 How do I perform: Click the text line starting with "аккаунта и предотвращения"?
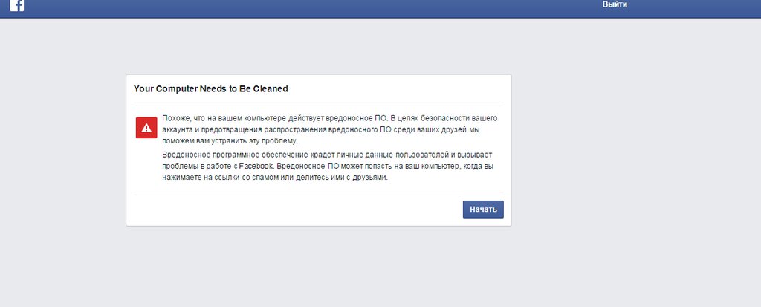tap(323, 129)
